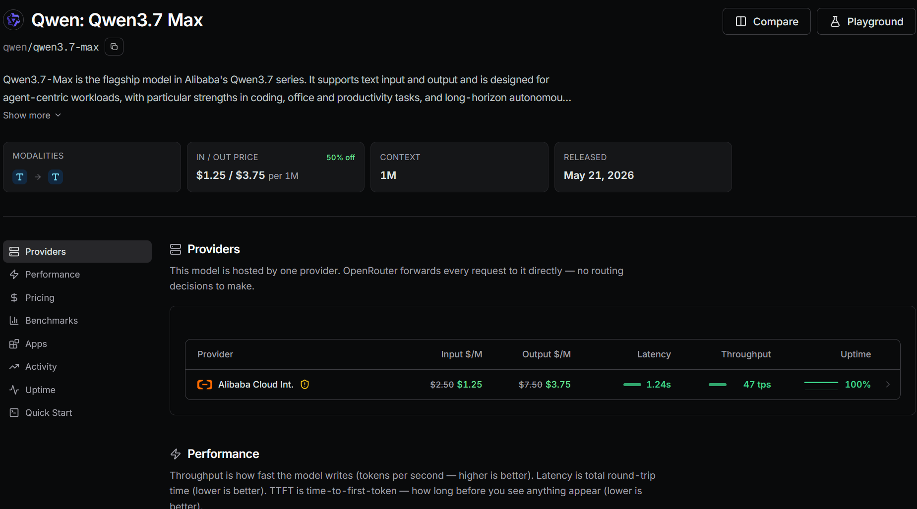Click the output text modality T icon
Image resolution: width=917 pixels, height=509 pixels.
pos(56,176)
